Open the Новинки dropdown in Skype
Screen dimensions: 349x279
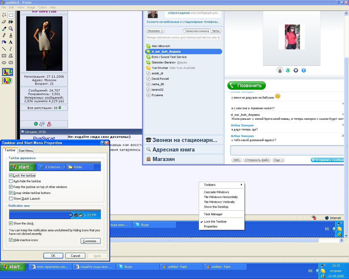[155, 31]
